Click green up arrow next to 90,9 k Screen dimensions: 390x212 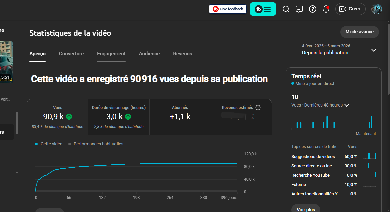coord(69,117)
